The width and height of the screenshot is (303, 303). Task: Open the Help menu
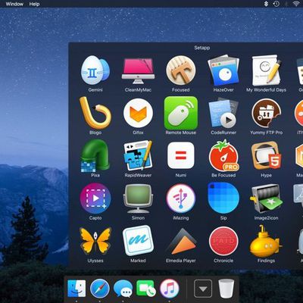tap(34, 4)
